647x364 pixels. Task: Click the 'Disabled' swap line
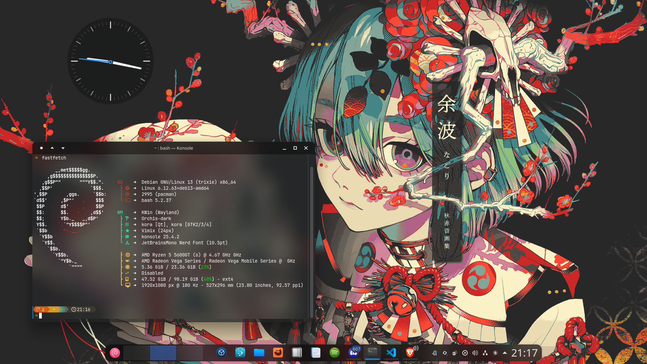tap(152, 273)
